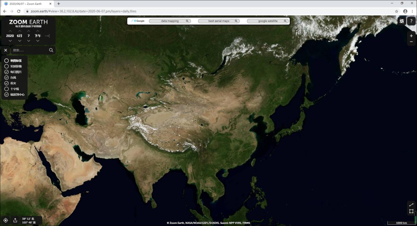This screenshot has width=417, height=226.
Task: Select the cyclone/storms icon at top right
Action: 402,21
